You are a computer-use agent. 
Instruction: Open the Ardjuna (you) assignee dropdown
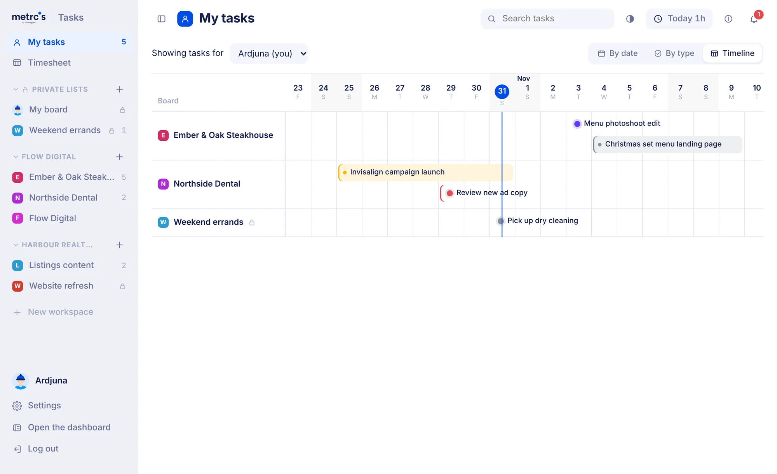(x=269, y=53)
